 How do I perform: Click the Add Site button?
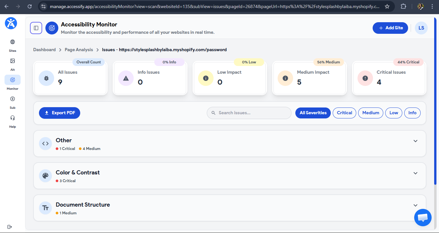[390, 28]
